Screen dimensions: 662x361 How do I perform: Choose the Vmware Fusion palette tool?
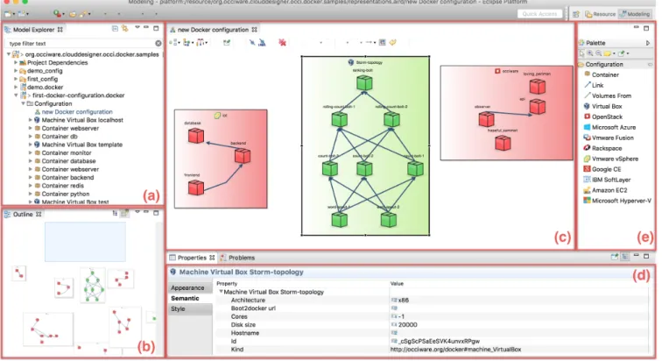609,138
